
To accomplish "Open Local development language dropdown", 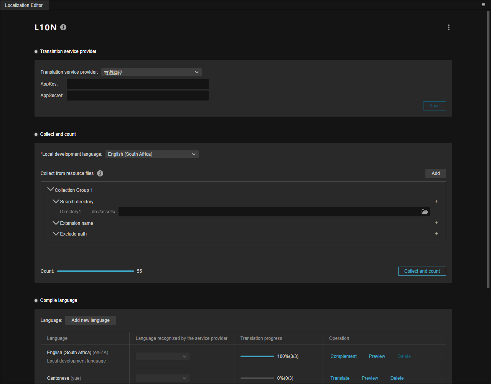I will coord(152,154).
